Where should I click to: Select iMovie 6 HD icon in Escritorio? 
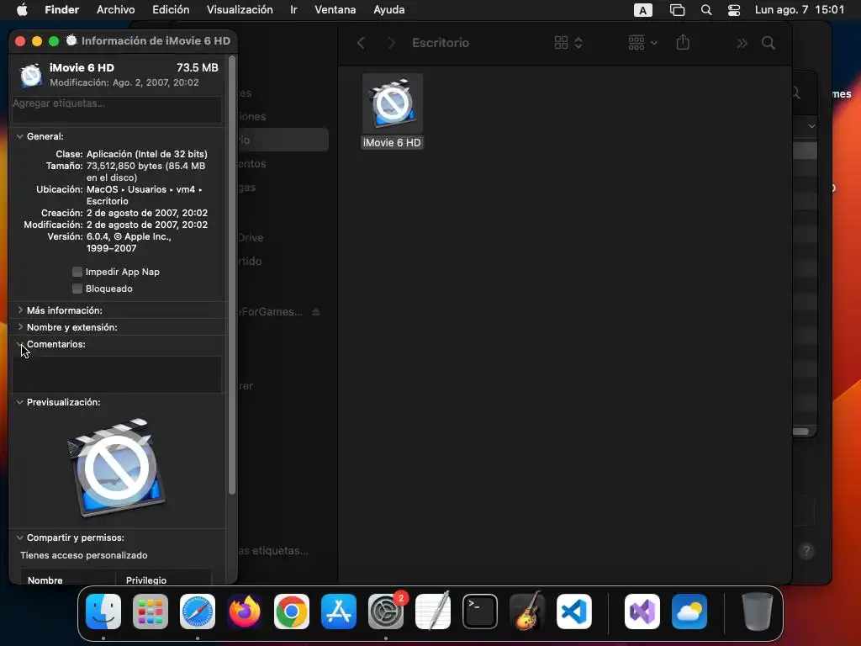point(392,104)
